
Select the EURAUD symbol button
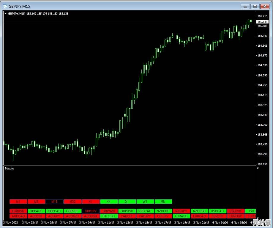(181, 216)
